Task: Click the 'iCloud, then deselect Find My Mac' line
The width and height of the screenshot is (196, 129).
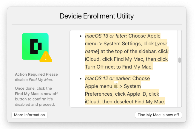Action: click(125, 102)
